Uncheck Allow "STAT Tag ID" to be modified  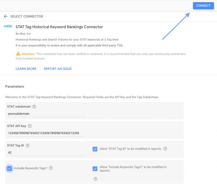95,149
